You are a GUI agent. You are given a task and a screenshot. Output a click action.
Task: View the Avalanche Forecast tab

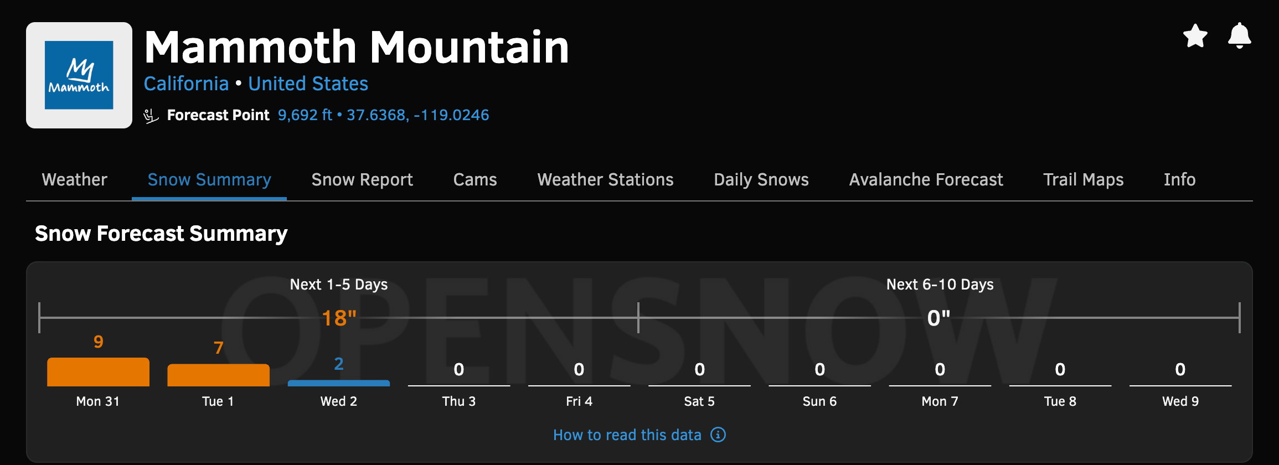[926, 179]
